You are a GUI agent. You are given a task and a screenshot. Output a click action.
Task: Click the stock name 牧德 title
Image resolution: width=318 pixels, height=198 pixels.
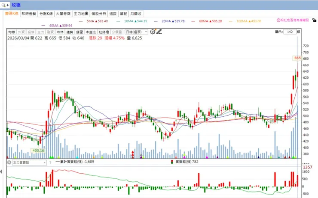click(16, 5)
